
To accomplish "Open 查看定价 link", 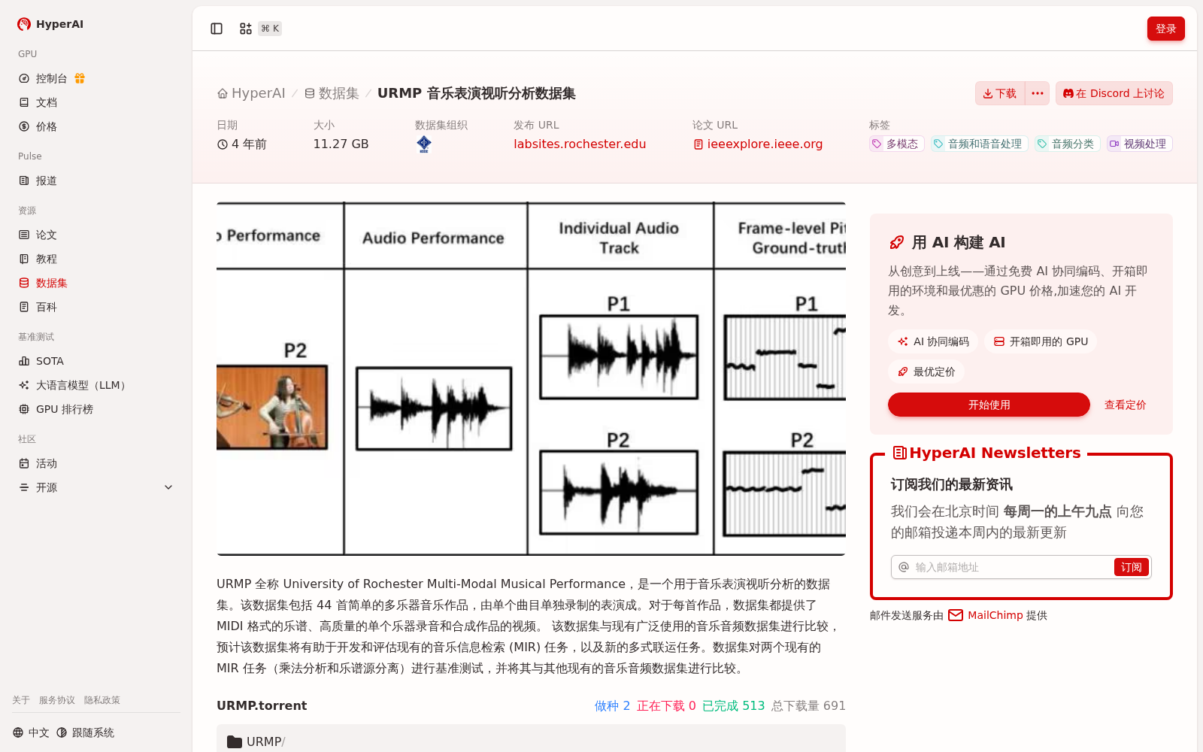I will (x=1125, y=405).
